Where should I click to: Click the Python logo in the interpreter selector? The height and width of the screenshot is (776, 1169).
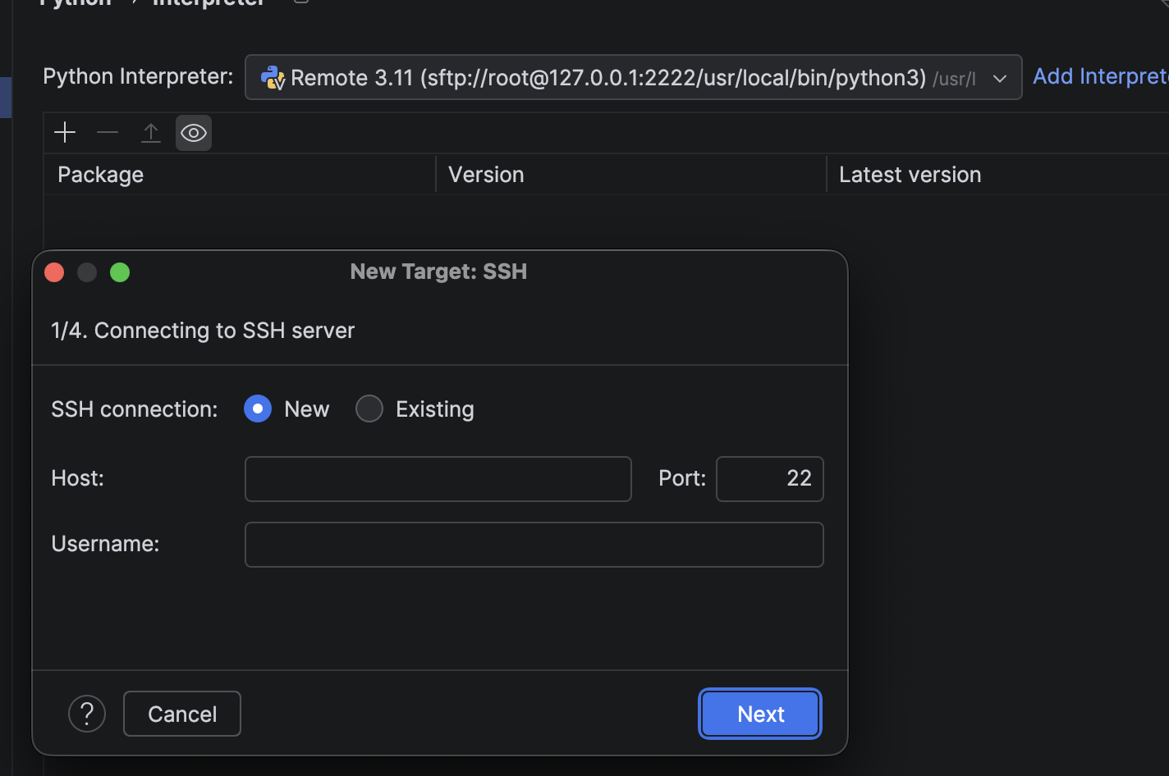(272, 78)
